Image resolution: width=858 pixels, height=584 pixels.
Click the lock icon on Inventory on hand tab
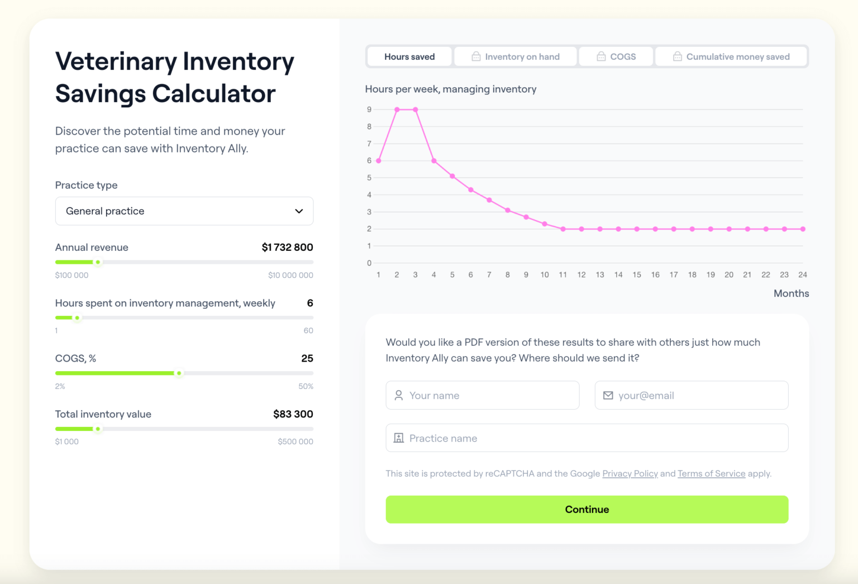pos(476,56)
